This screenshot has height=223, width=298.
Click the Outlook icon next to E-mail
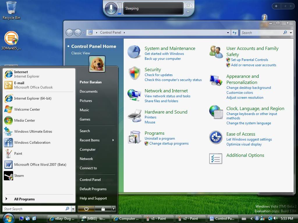(x=8, y=85)
